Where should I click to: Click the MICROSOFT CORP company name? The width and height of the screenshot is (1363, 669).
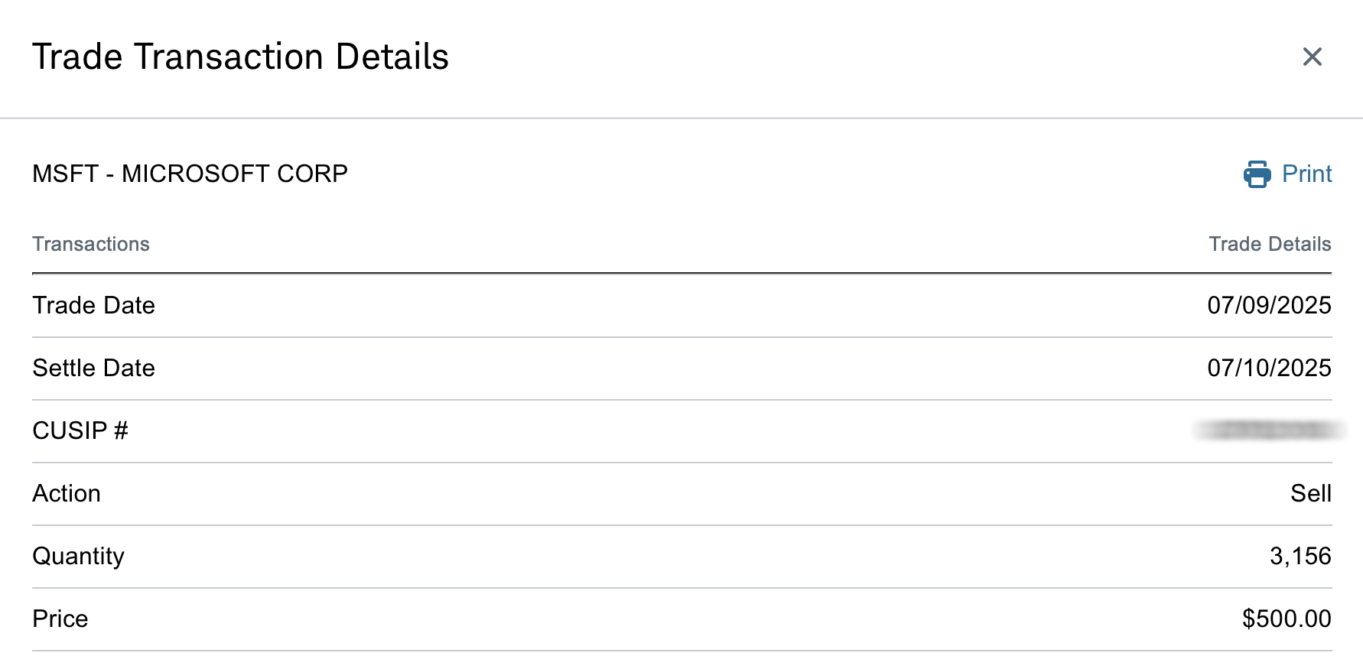235,174
